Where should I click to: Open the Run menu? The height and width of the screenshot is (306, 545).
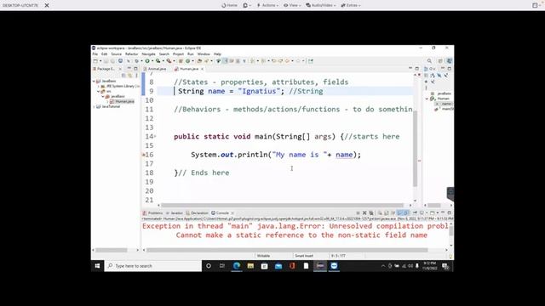click(191, 54)
